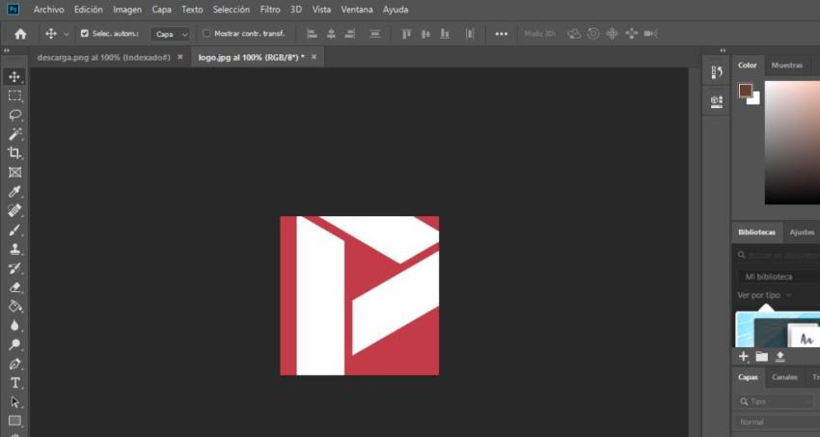Click the Home icon in options bar
Screen dimensions: 820x437
pos(20,34)
